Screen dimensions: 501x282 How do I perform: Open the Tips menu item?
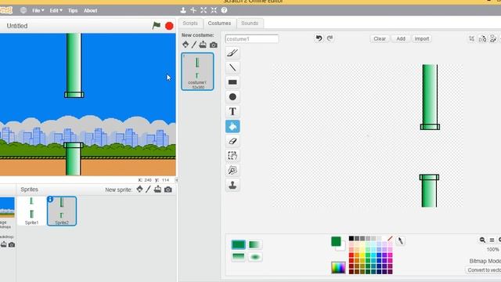click(73, 10)
